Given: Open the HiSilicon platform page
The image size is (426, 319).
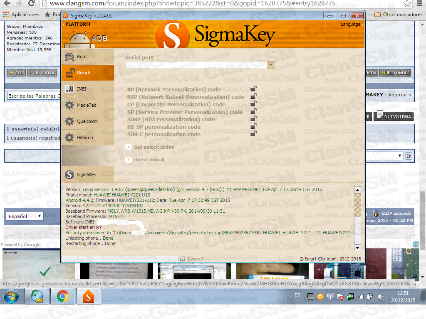Looking at the screenshot, I should pyautogui.click(x=87, y=137).
